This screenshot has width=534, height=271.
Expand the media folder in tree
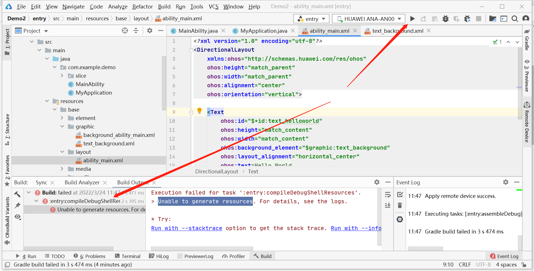[62, 169]
